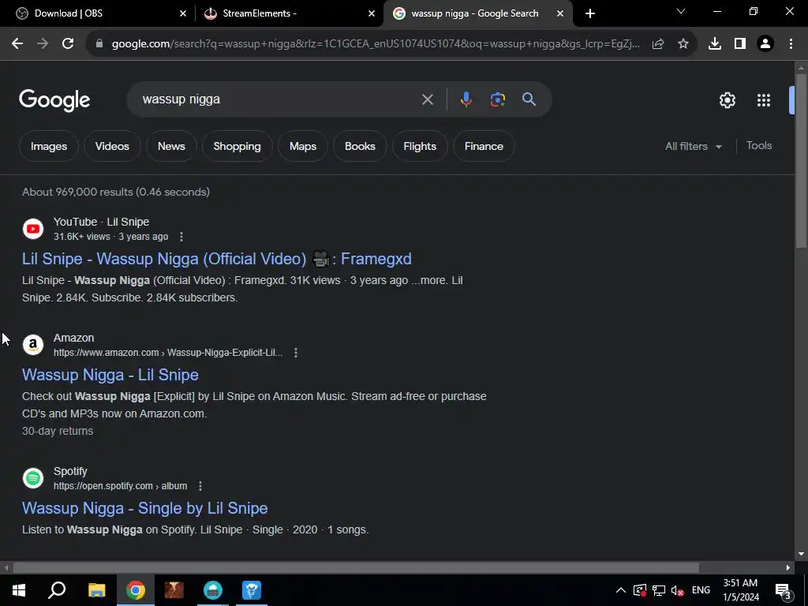The height and width of the screenshot is (606, 808).
Task: Open the tab search chevron
Action: click(x=681, y=11)
